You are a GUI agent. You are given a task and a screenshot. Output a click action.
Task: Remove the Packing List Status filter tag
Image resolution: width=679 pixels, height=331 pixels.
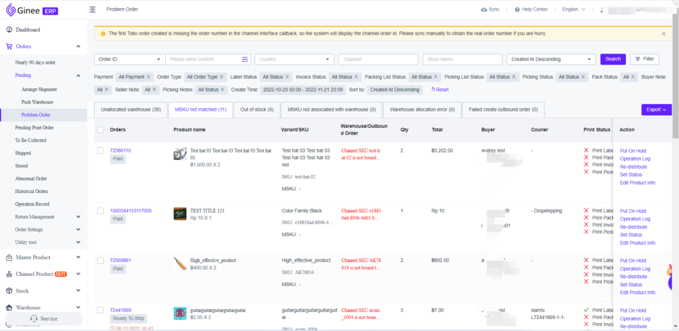(x=436, y=77)
